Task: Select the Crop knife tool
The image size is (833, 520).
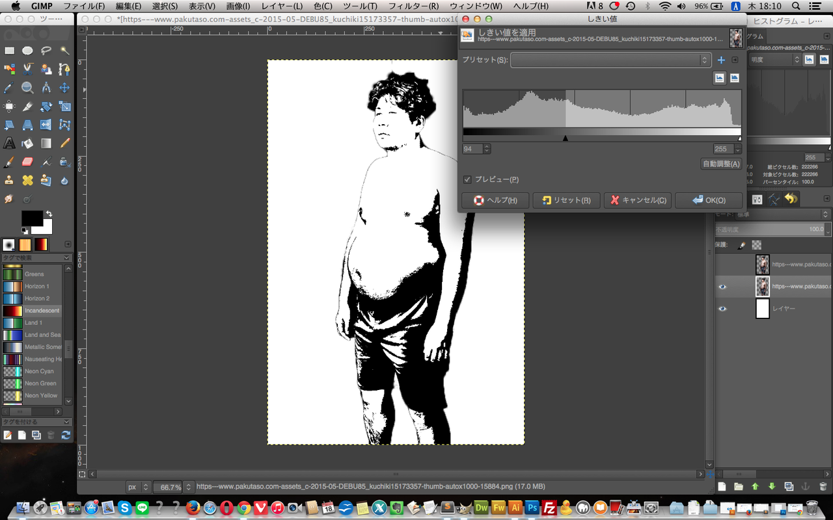Action: click(x=27, y=106)
